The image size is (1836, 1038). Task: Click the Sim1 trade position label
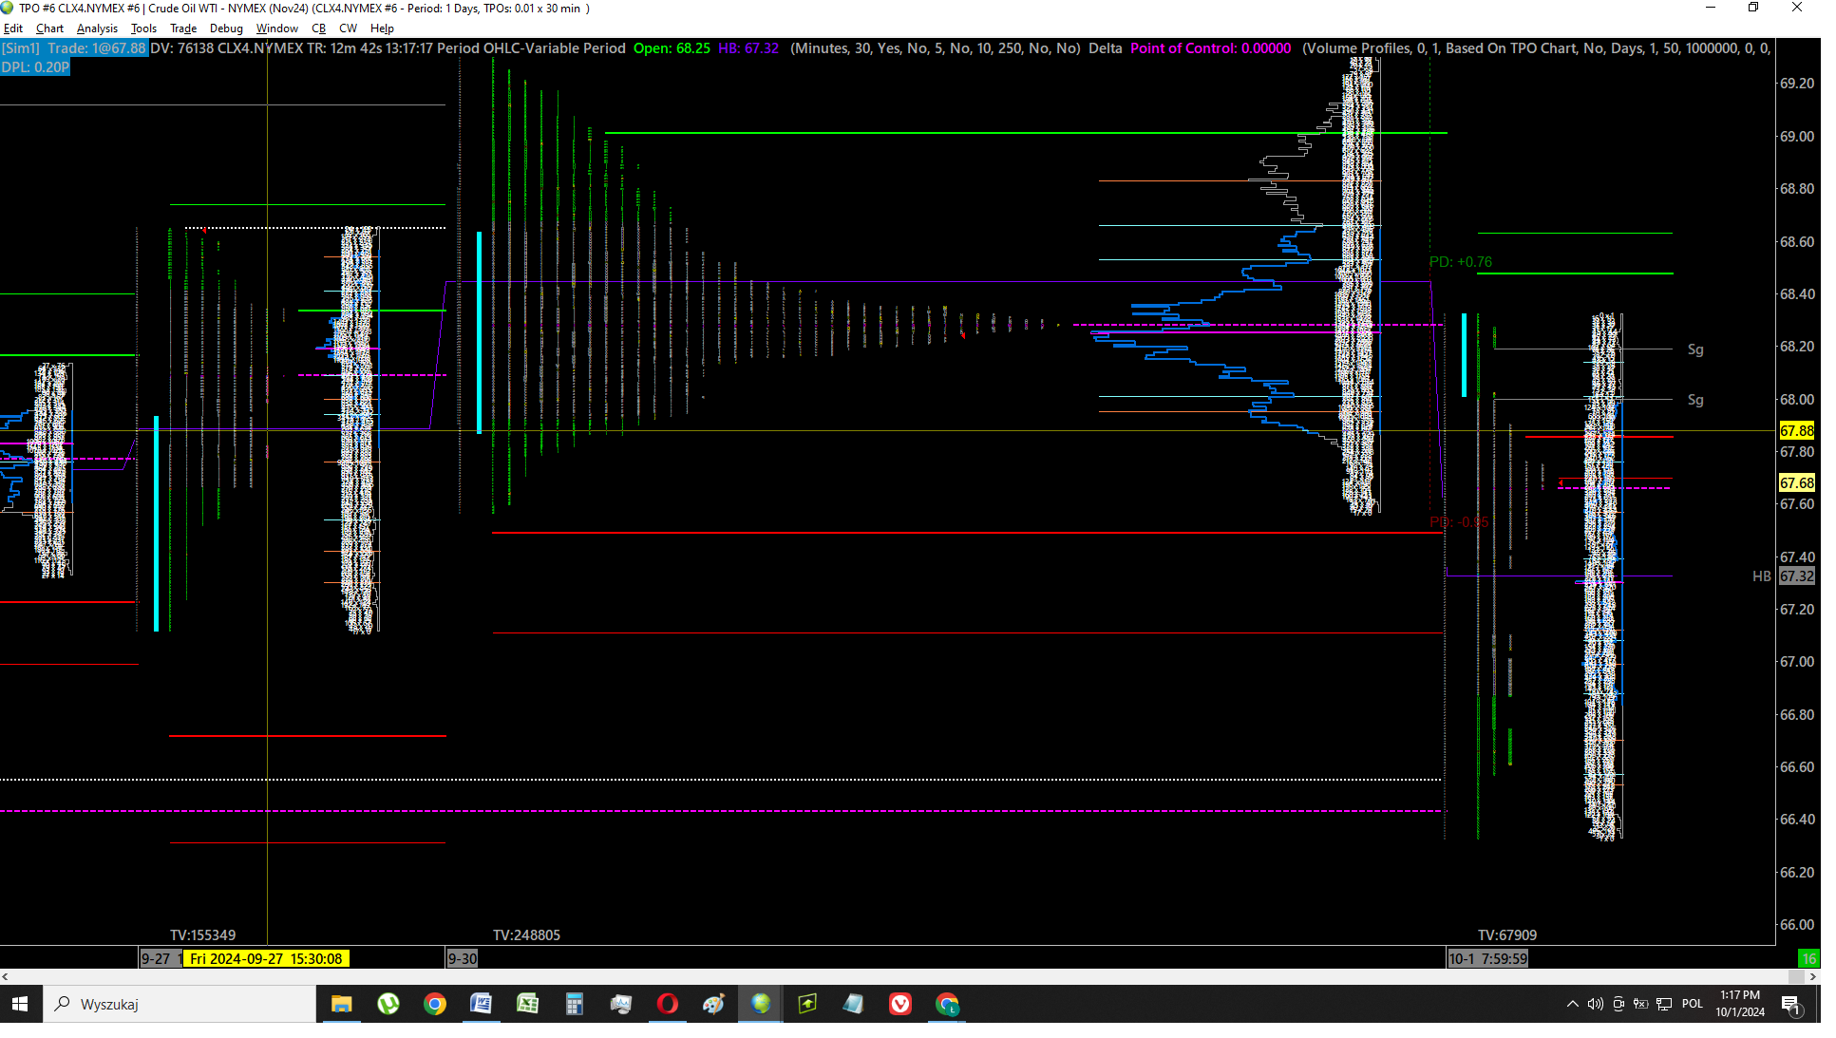74,48
